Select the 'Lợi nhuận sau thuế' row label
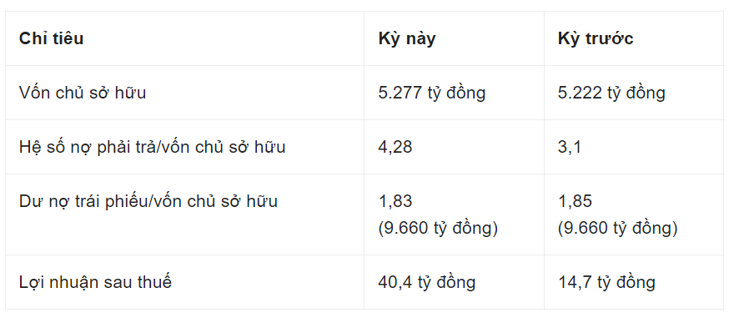The width and height of the screenshot is (734, 313). coord(95,282)
